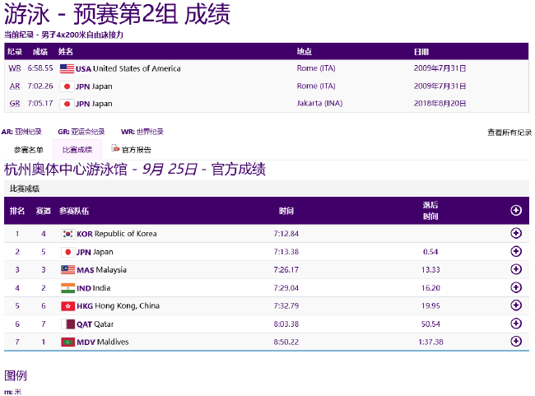Open MDV Maldives team link
535x396 pixels.
pos(103,342)
